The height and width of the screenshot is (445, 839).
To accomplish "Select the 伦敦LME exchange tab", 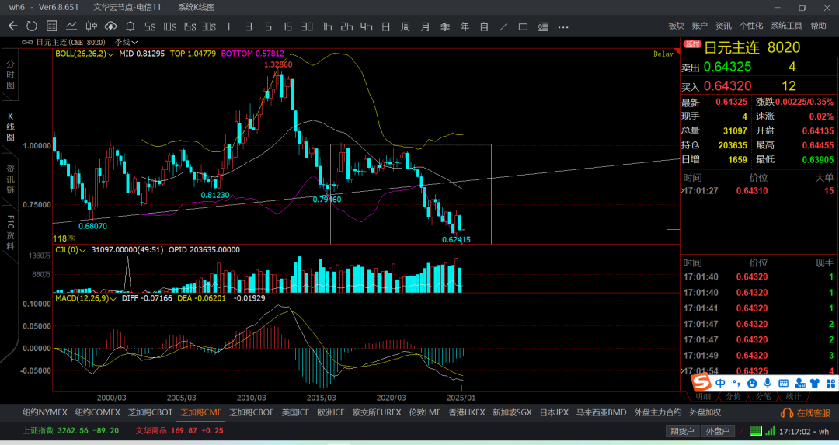I will (425, 413).
